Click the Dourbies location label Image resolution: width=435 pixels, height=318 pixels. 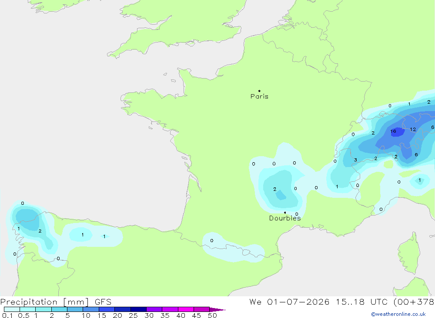coord(285,218)
